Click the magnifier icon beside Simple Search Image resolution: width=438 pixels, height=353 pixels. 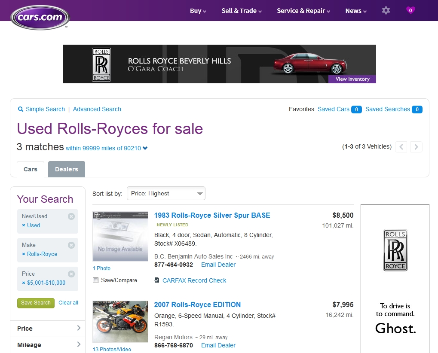click(x=20, y=109)
